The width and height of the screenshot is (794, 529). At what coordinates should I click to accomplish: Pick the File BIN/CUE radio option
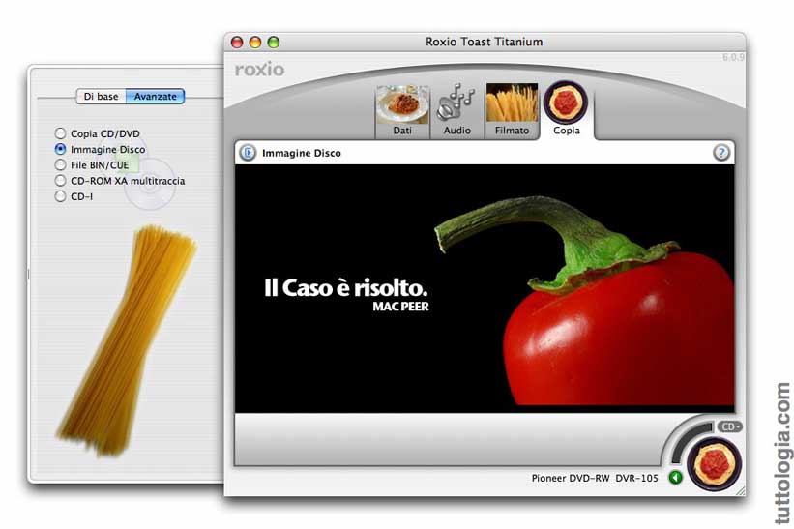pyautogui.click(x=92, y=165)
